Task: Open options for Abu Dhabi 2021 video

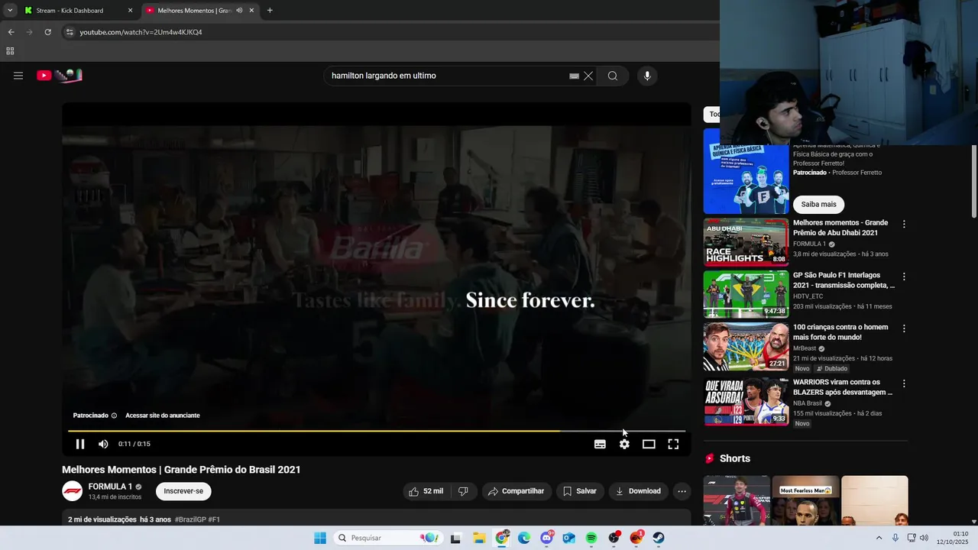Action: tap(904, 225)
